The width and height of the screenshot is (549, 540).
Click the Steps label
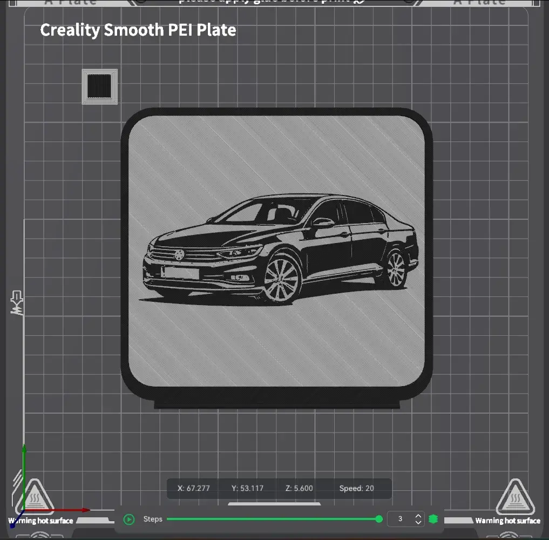point(153,519)
